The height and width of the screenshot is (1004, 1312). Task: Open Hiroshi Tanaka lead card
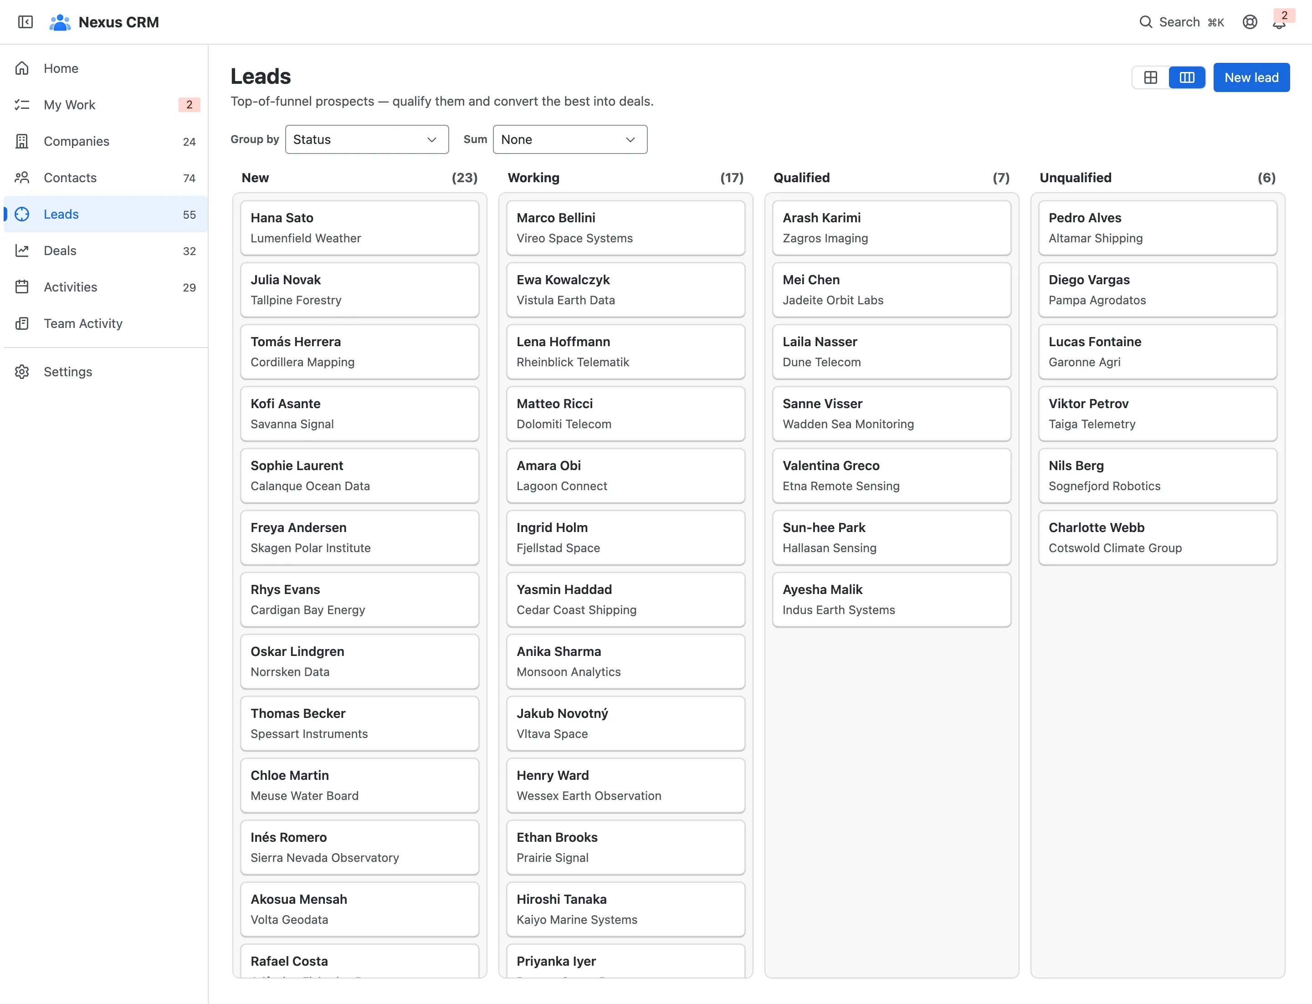coord(626,909)
